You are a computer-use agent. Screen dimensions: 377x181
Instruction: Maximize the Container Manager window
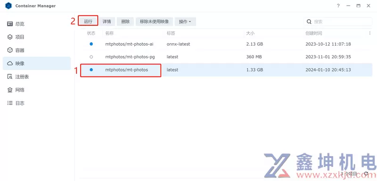358,6
